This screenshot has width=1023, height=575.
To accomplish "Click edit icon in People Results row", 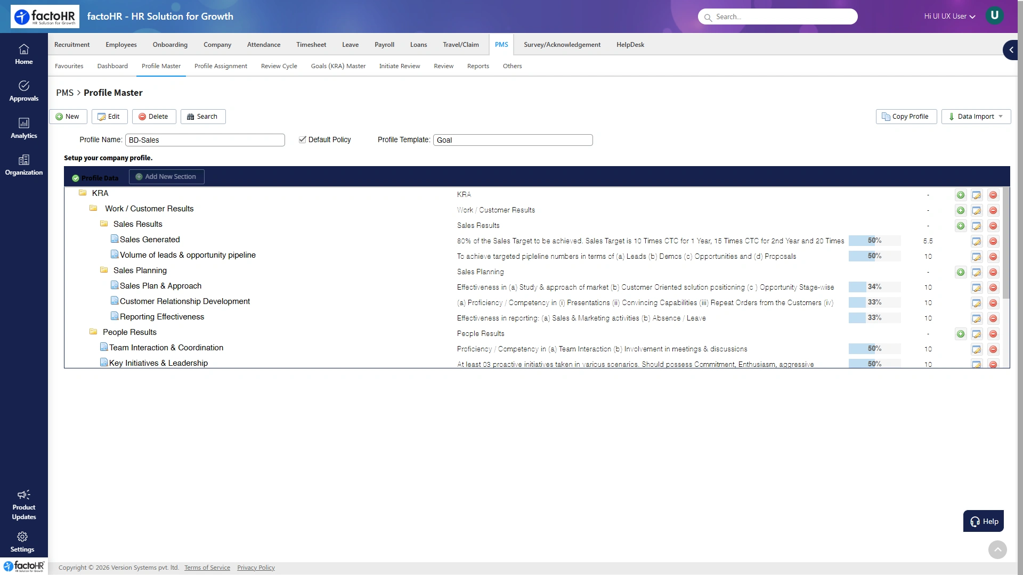I will pyautogui.click(x=977, y=334).
